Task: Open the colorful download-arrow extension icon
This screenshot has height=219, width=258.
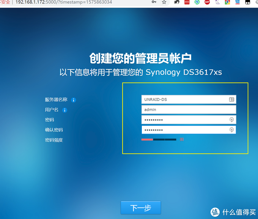Action: pos(227,2)
